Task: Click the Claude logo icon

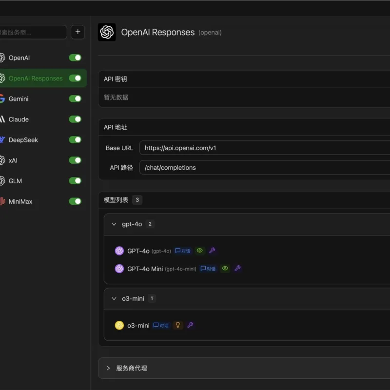Action: (x=2, y=119)
